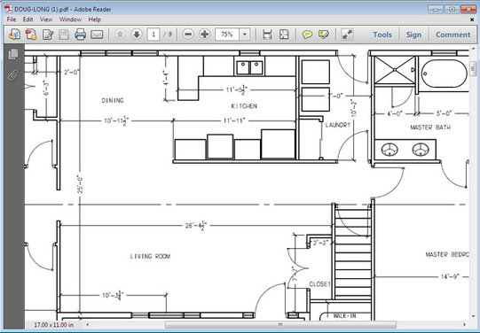Image resolution: width=480 pixels, height=333 pixels.
Task: Zoom in with the plus button
Action: pyautogui.click(x=204, y=34)
